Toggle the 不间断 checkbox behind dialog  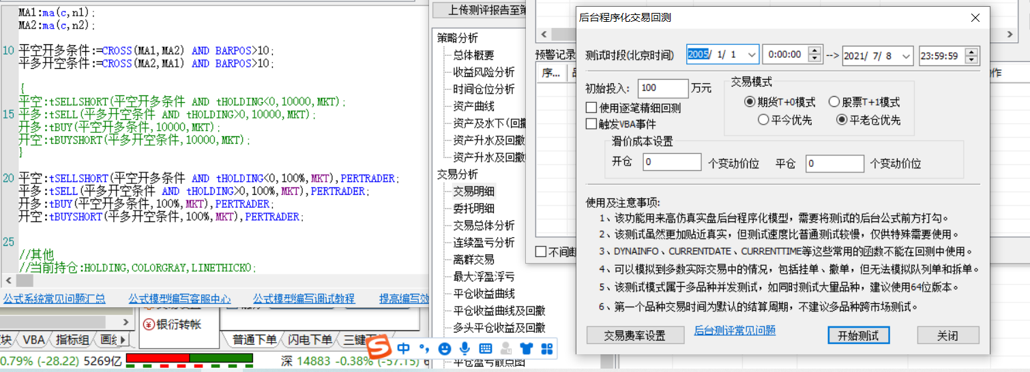pos(541,251)
